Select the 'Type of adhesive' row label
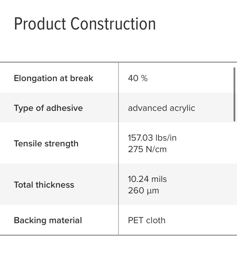 [48, 108]
